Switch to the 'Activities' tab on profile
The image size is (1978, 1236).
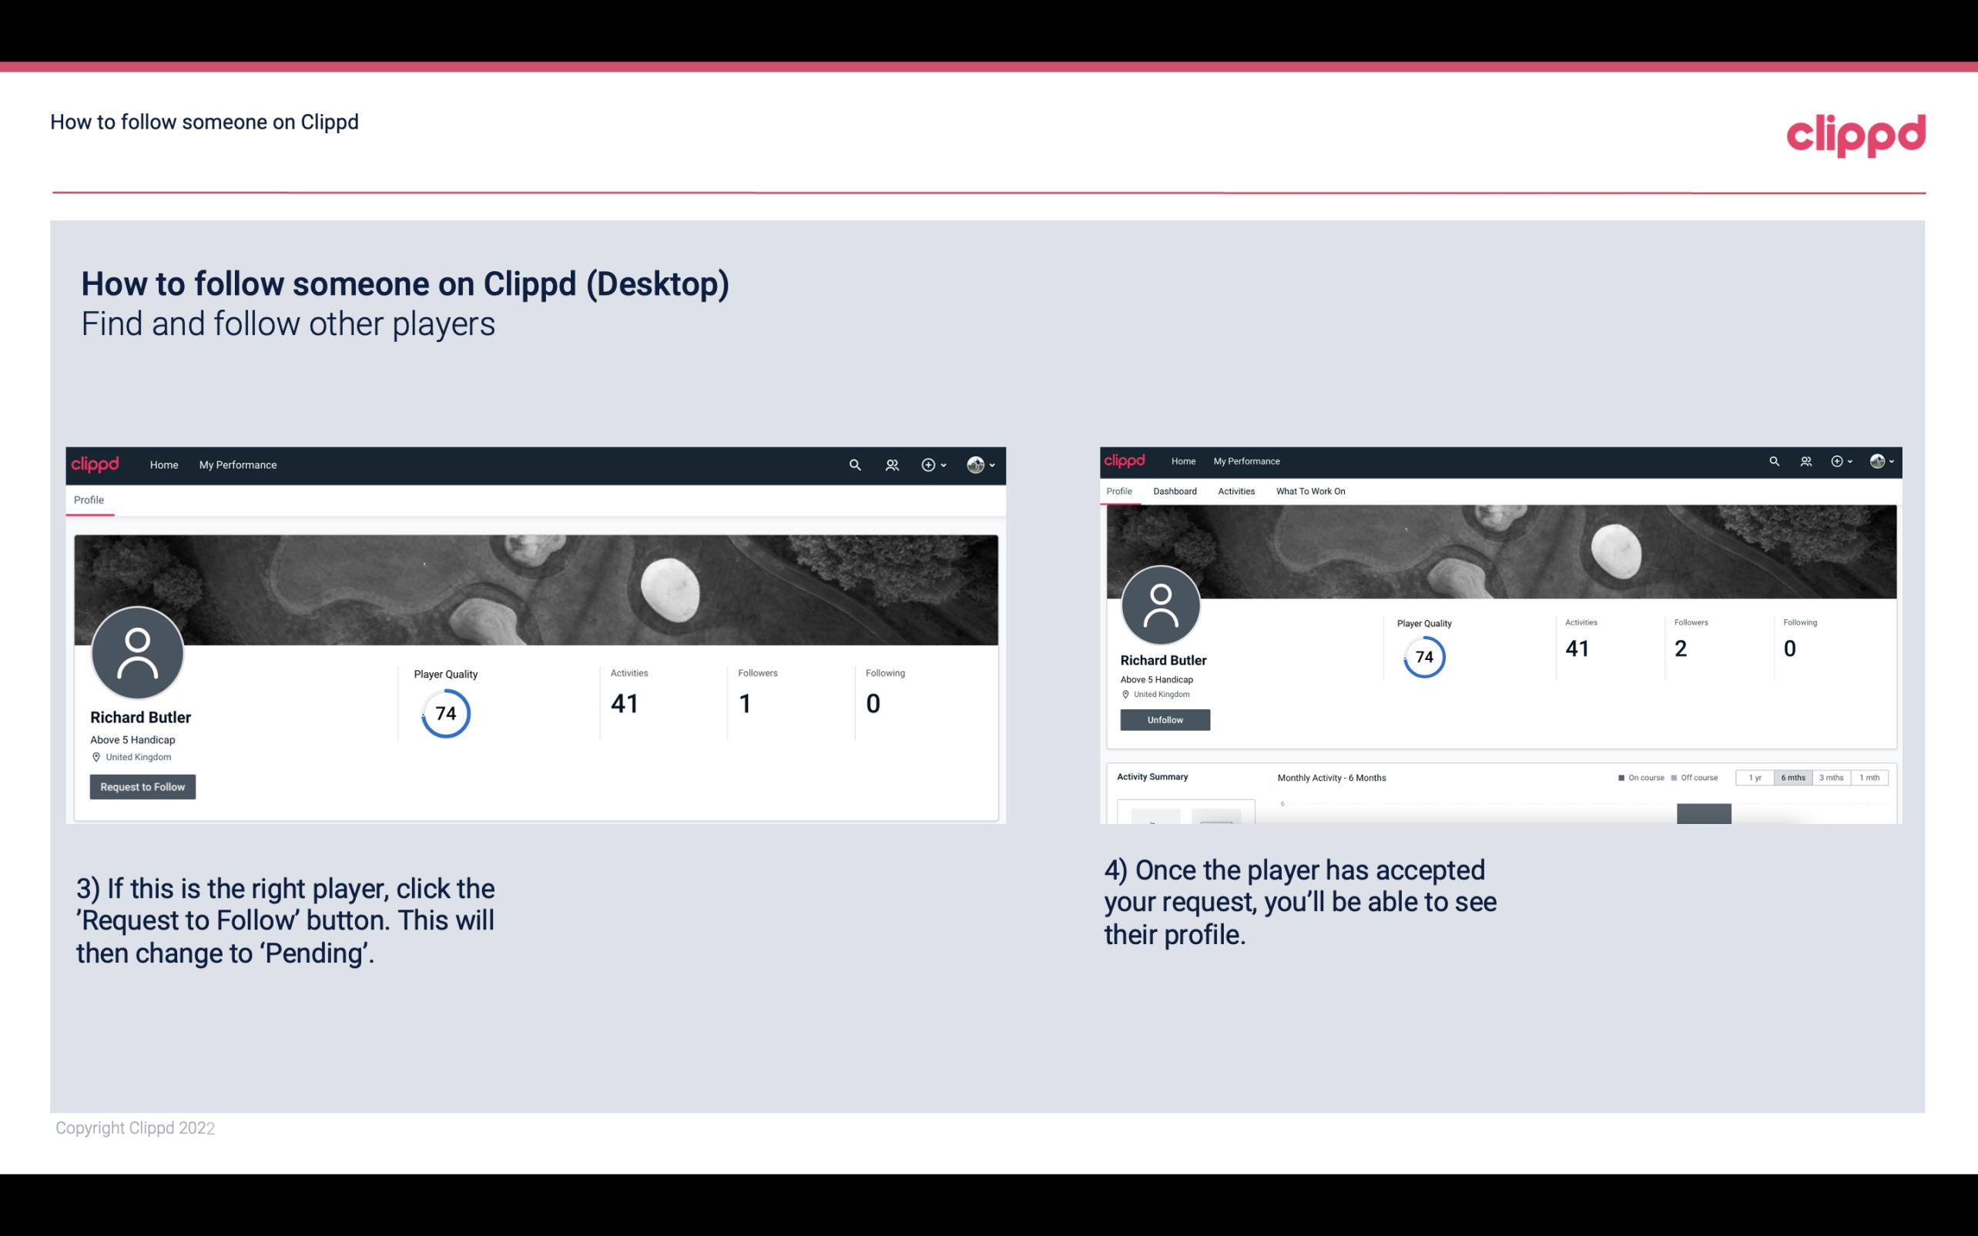(x=1233, y=491)
